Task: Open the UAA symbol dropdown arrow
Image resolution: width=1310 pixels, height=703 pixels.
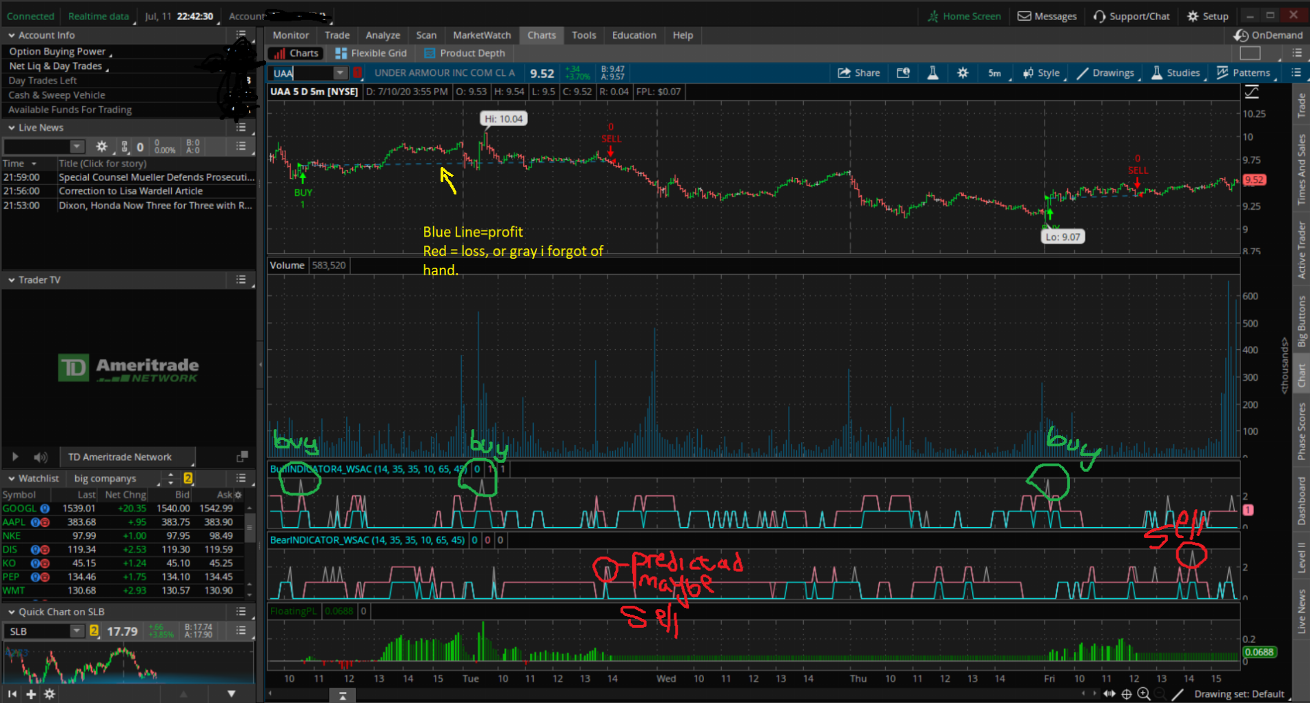Action: 340,73
